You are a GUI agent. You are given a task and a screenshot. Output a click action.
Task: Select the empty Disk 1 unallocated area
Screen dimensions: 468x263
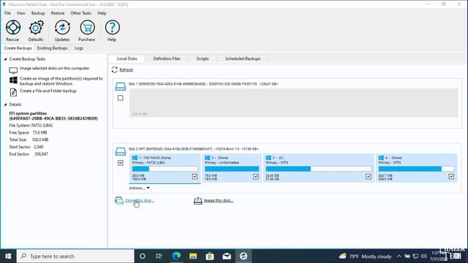(x=293, y=103)
